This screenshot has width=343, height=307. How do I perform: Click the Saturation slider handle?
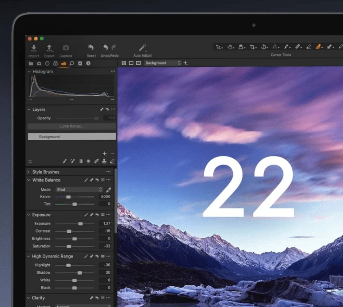pos(69,246)
